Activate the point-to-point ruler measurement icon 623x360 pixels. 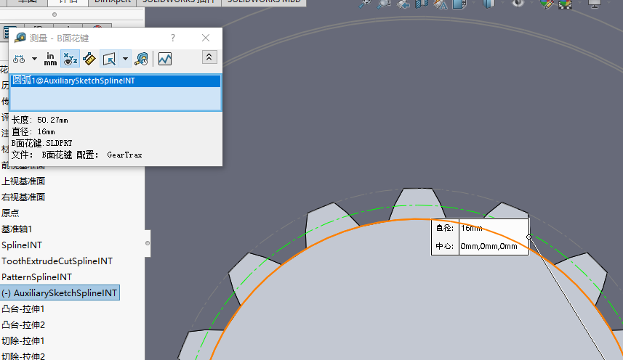89,59
